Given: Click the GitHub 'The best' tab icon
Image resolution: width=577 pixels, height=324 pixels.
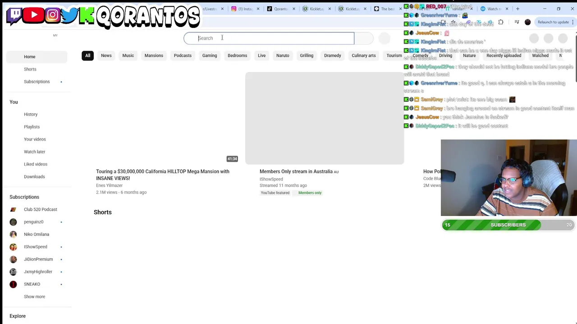Looking at the screenshot, I should tap(376, 9).
